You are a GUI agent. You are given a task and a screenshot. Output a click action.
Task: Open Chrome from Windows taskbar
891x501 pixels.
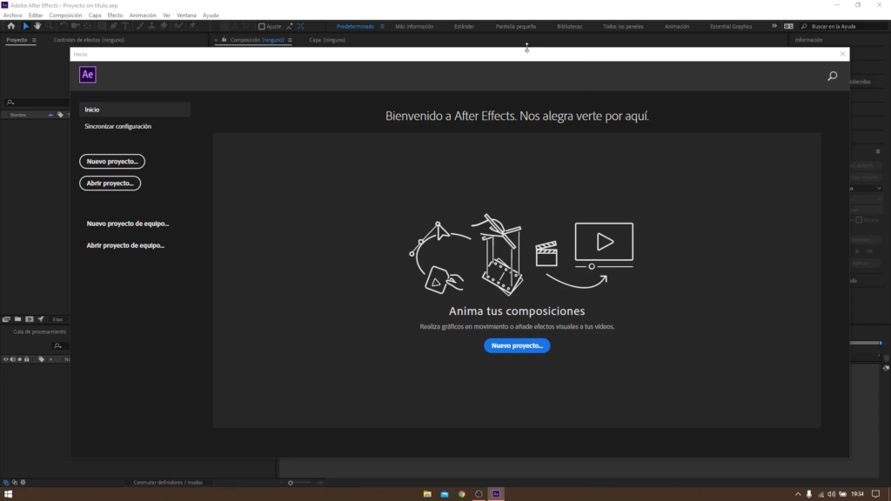click(x=461, y=494)
